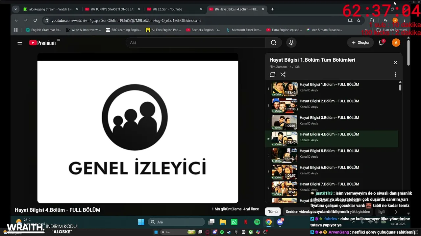Screen dimensions: 421x236
Task: Open Chrome media controls icon
Action: click(x=386, y=20)
